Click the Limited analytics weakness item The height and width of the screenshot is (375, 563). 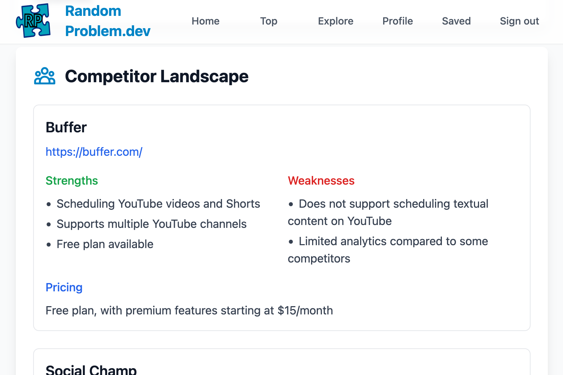388,250
